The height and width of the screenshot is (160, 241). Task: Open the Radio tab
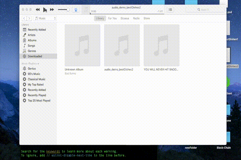136,18
